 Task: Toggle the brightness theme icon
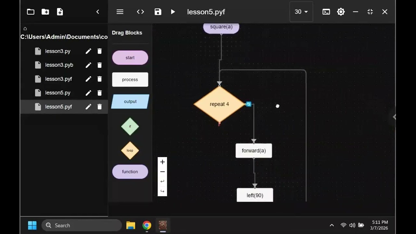(x=341, y=12)
